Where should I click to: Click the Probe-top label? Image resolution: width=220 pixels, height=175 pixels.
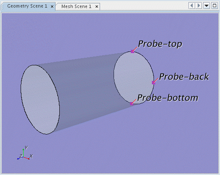(160, 44)
